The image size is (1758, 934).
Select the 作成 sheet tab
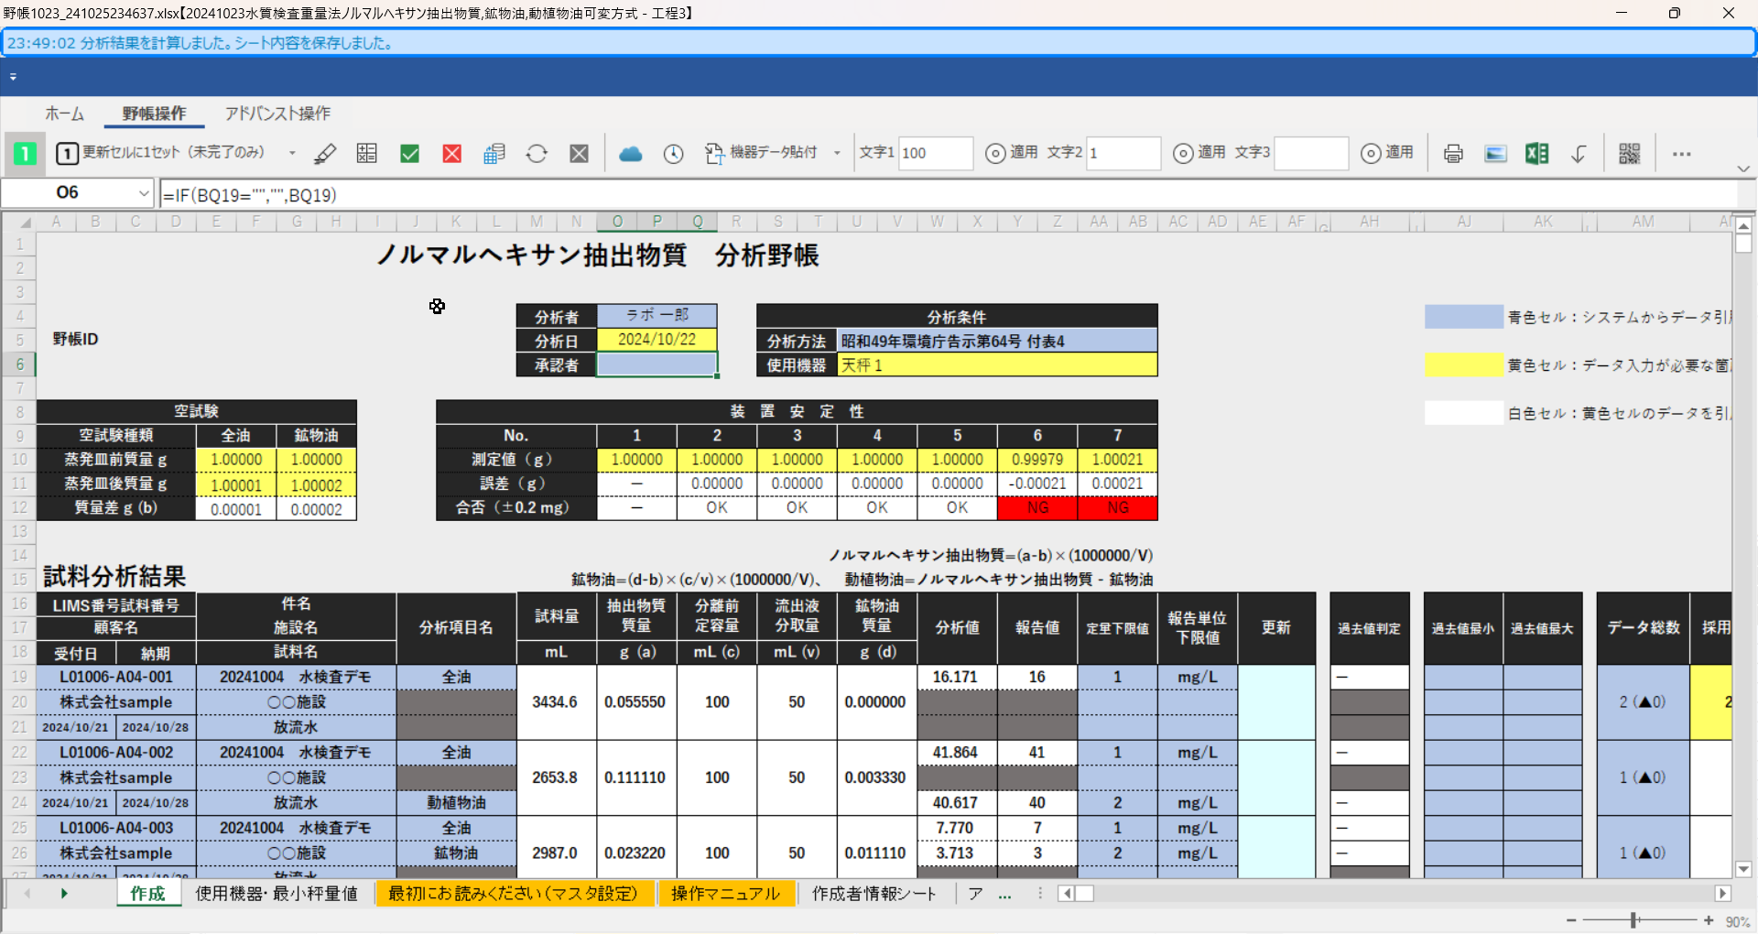(x=147, y=893)
